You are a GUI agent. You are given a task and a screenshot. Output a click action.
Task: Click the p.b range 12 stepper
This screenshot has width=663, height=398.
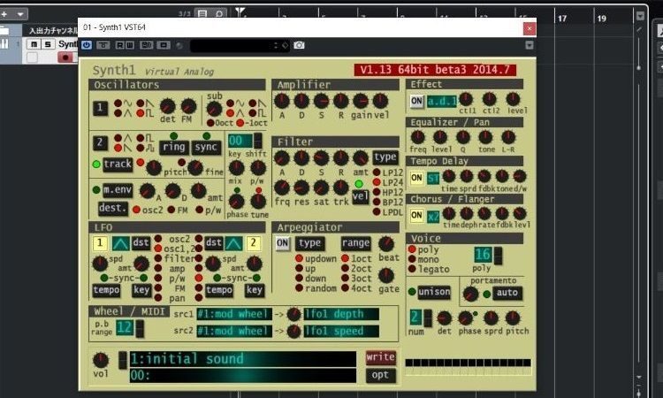point(139,329)
